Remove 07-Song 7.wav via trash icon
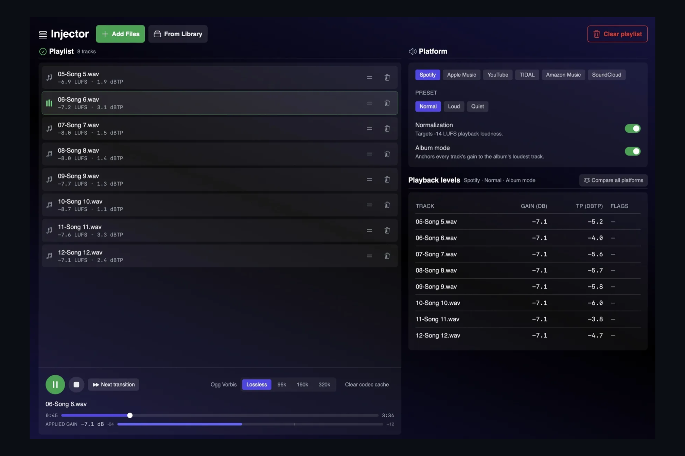This screenshot has width=685, height=456. pyautogui.click(x=387, y=129)
